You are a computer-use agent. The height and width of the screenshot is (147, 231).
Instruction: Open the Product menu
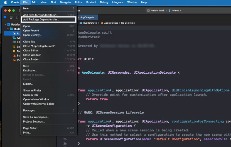coord(91,2)
